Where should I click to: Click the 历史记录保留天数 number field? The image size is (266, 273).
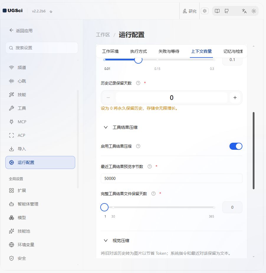pos(172,98)
